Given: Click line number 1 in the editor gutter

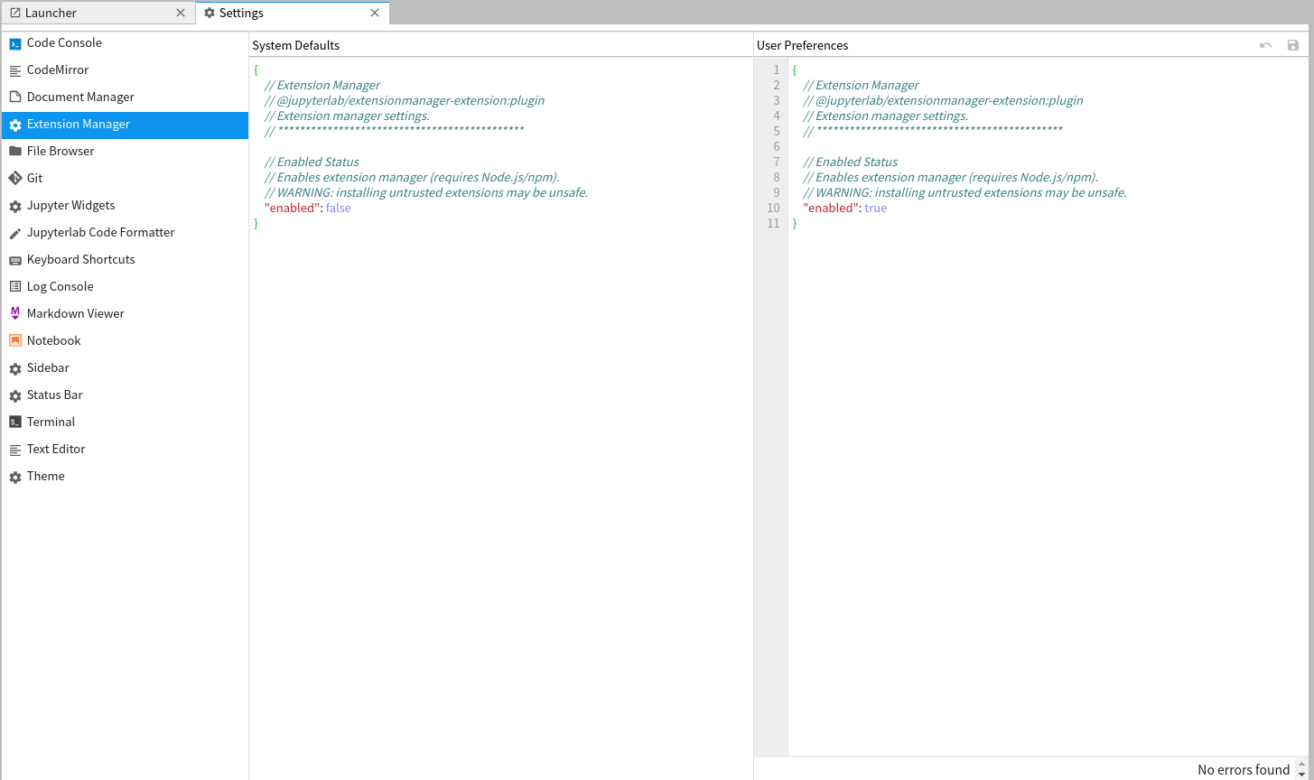Looking at the screenshot, I should point(777,70).
